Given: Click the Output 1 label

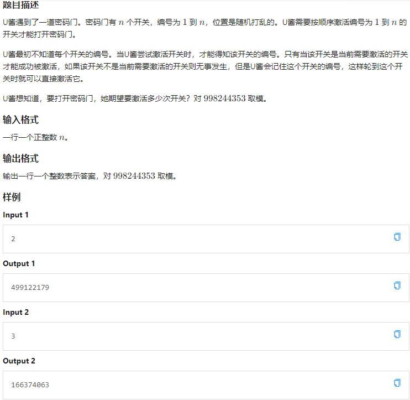Looking at the screenshot, I should coord(19,263).
